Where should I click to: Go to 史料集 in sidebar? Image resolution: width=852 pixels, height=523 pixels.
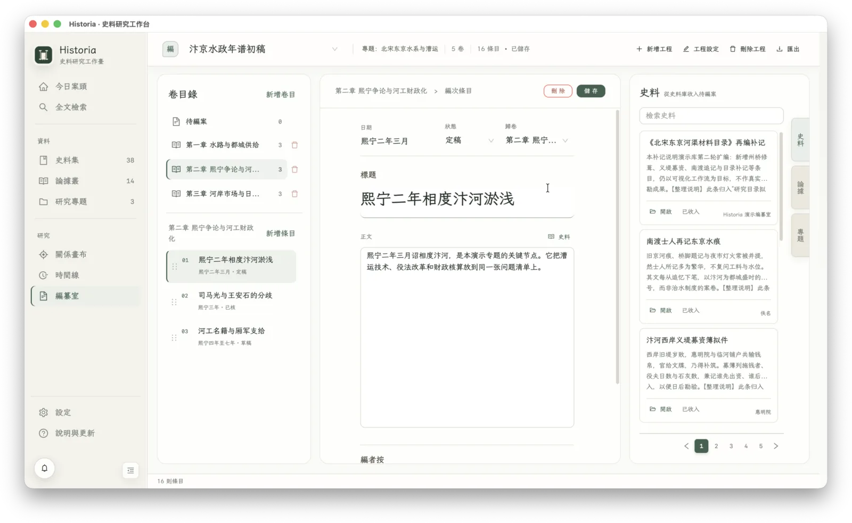[x=85, y=160]
